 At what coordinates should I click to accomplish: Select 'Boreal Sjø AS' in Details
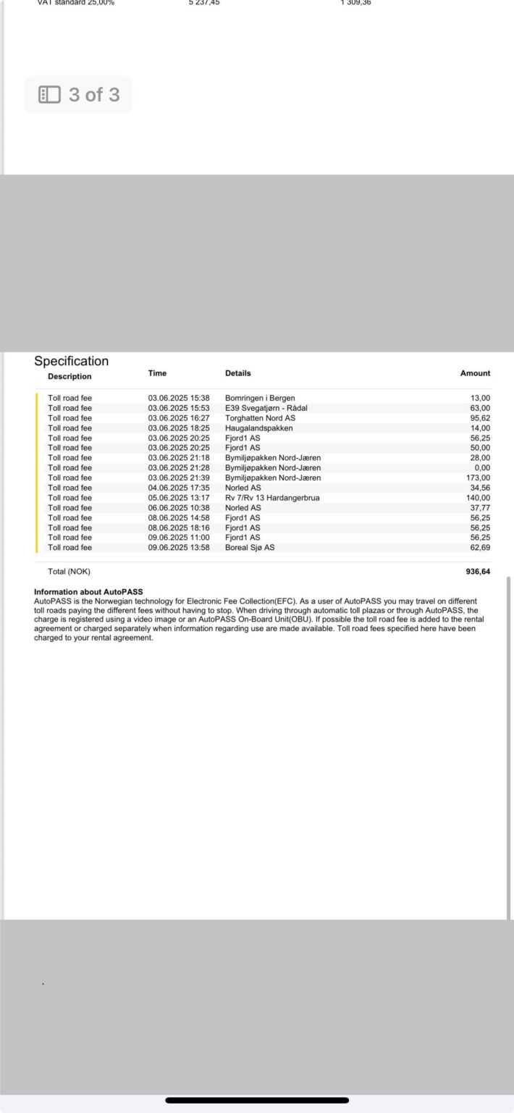[x=250, y=548]
